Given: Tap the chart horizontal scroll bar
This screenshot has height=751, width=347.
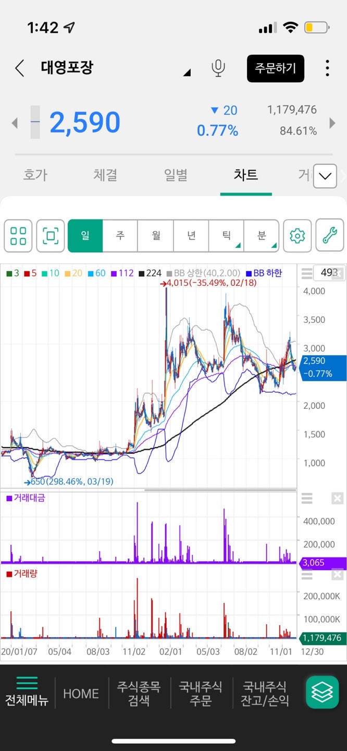Looking at the screenshot, I should [x=220, y=490].
